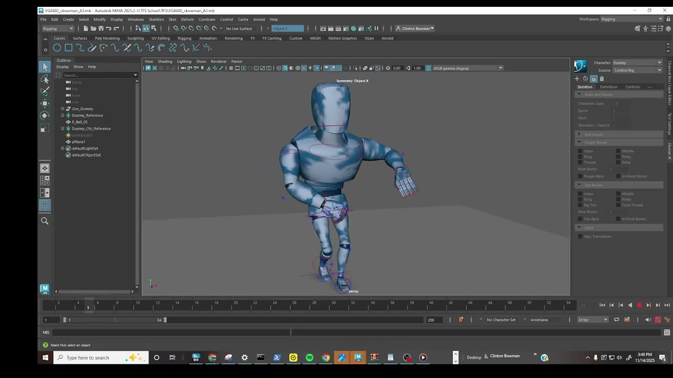
Task: Activate the Move tool in toolbox
Action: pyautogui.click(x=45, y=103)
